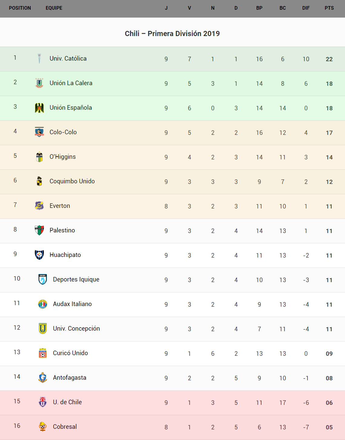The width and height of the screenshot is (345, 440).
Task: Click the Univ. Concepción team name
Action: [76, 328]
